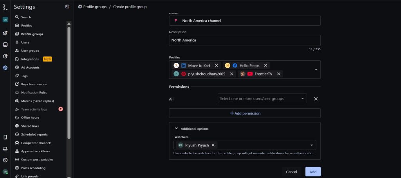Click the Description input field

[x=245, y=40]
